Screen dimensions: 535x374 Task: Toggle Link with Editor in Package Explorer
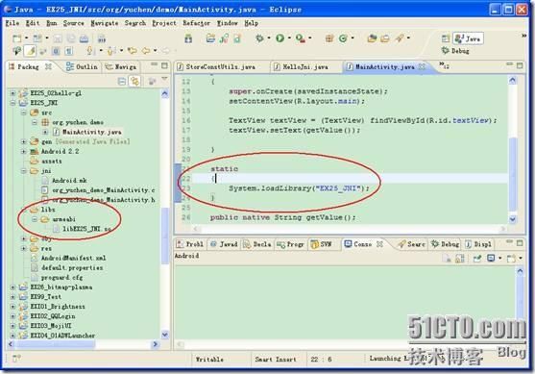[x=134, y=81]
